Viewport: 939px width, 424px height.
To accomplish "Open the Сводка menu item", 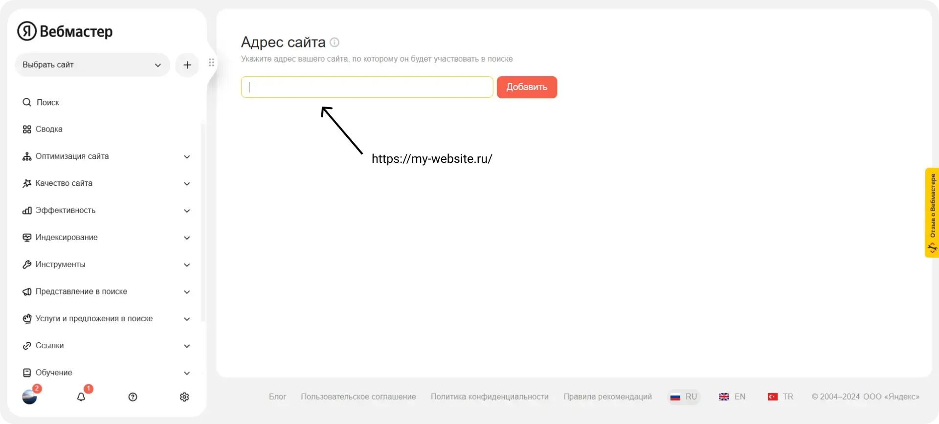I will pos(49,129).
